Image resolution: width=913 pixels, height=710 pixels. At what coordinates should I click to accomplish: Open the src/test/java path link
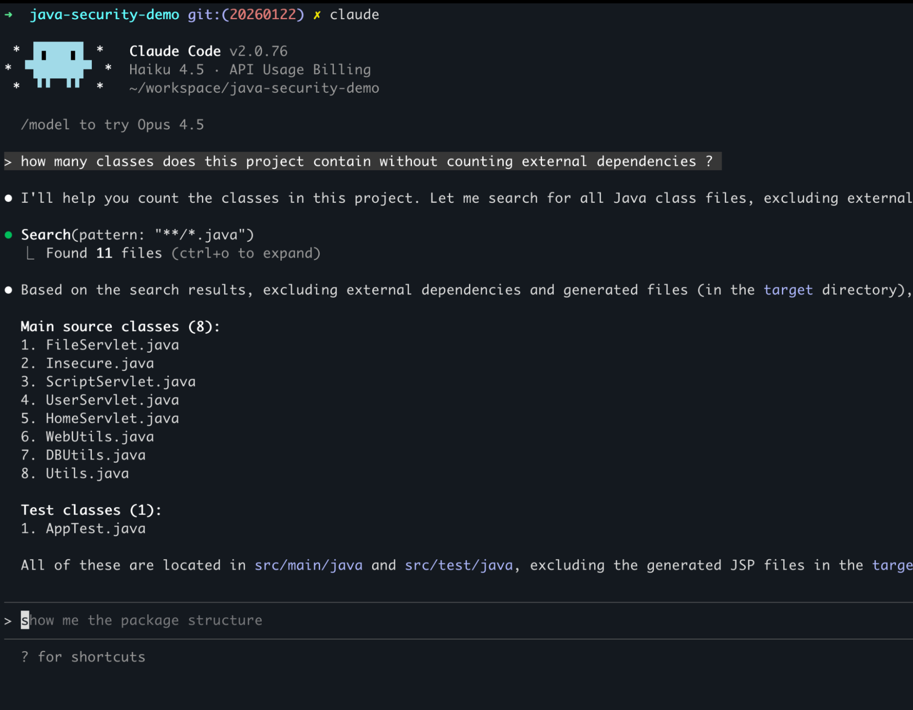459,565
